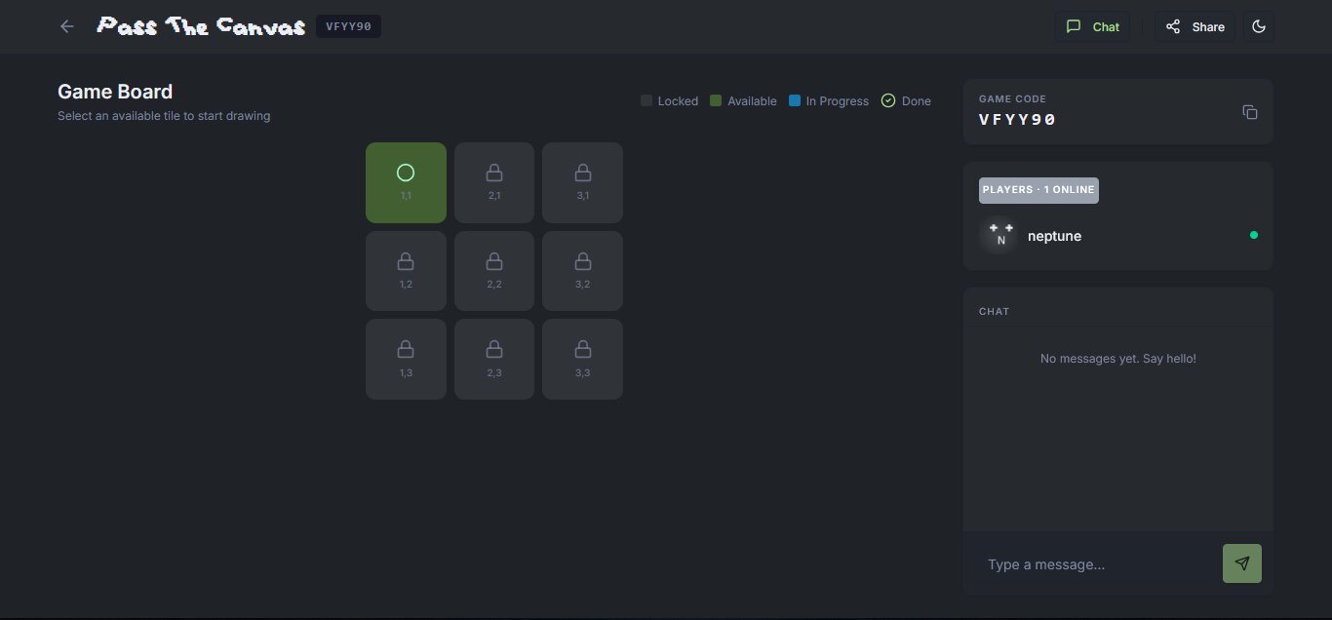Open the Chat panel

click(x=1092, y=26)
